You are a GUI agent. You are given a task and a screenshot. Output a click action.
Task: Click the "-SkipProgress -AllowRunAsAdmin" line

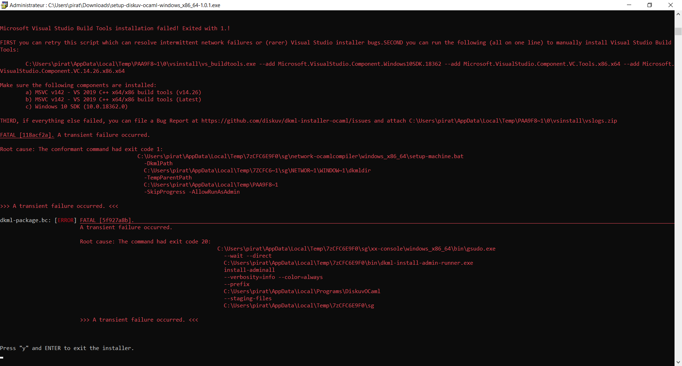pos(192,192)
